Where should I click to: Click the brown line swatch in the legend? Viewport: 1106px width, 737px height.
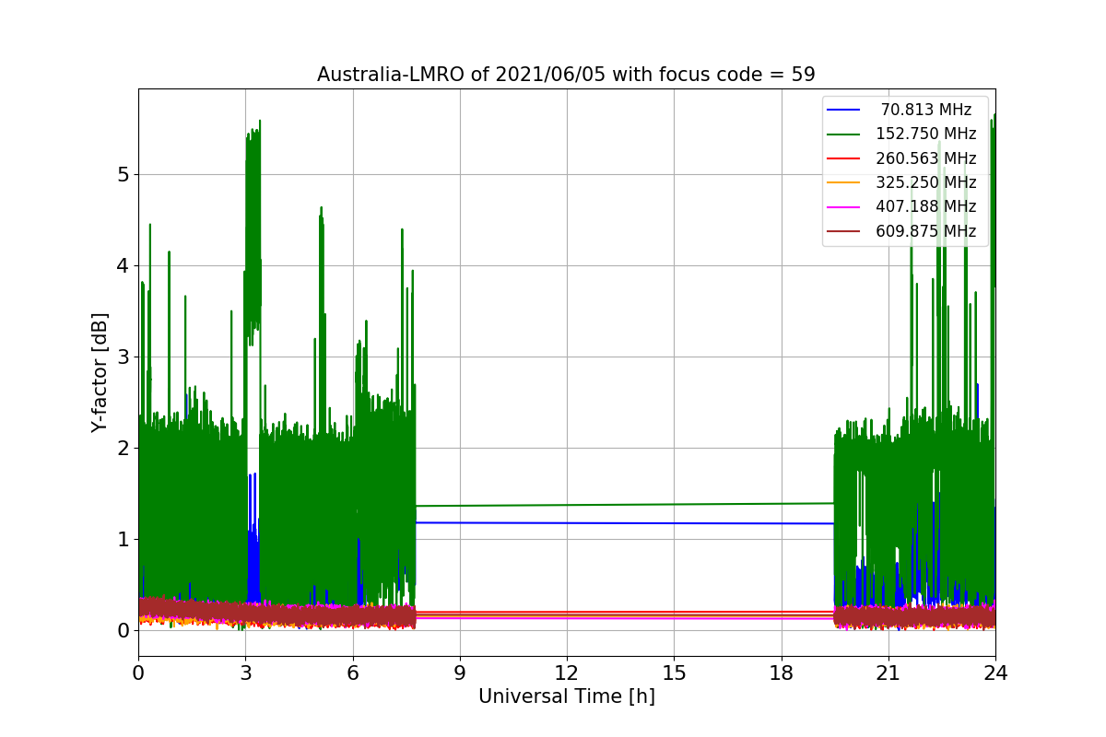pyautogui.click(x=844, y=231)
